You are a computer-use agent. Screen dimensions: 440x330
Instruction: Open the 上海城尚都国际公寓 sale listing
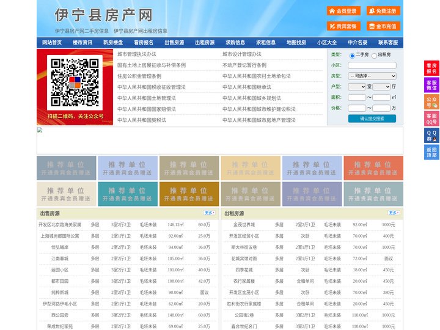coord(60,236)
